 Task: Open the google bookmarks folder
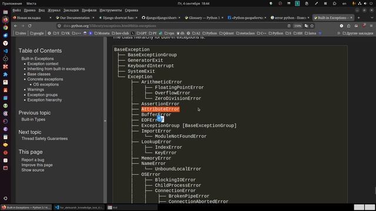[x=37, y=33]
